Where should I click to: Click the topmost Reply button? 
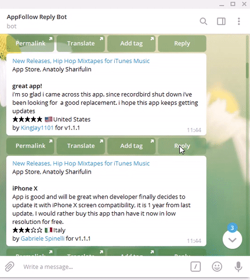[182, 43]
